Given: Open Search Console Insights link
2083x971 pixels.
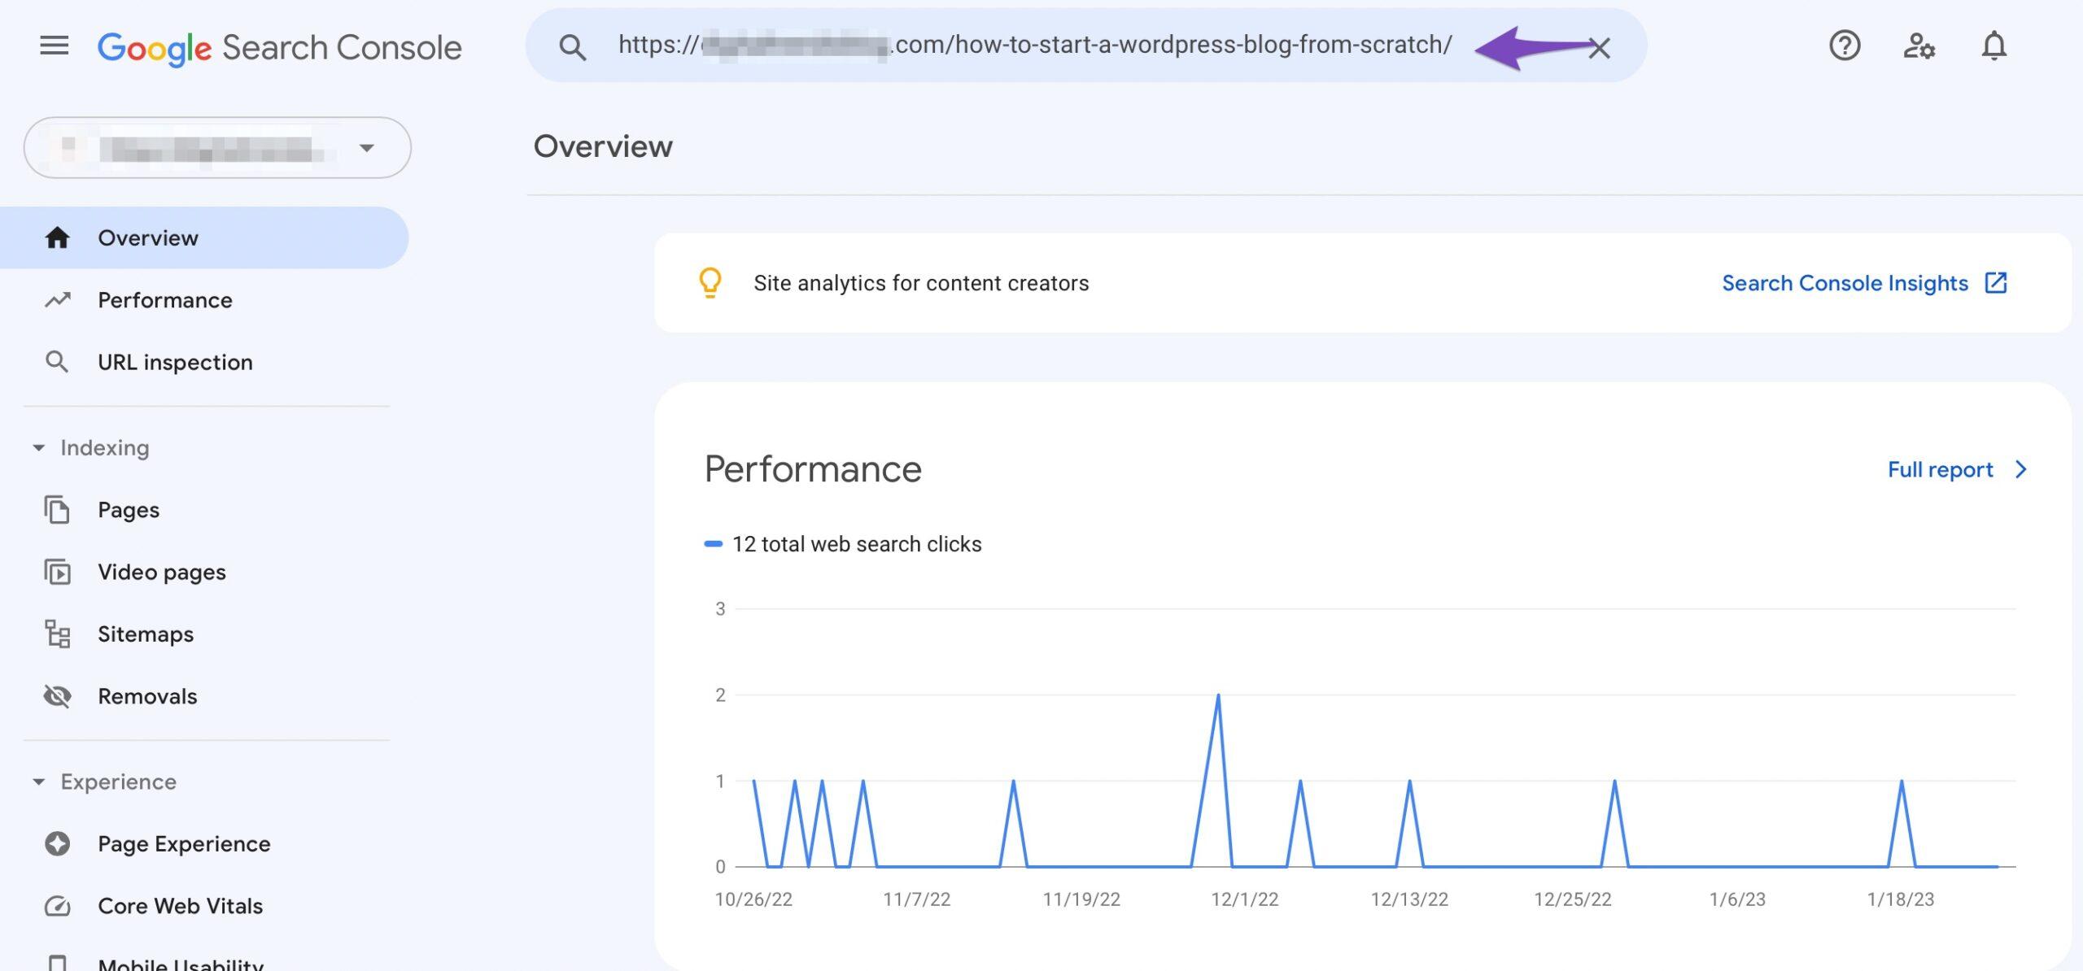Looking at the screenshot, I should pyautogui.click(x=1865, y=283).
